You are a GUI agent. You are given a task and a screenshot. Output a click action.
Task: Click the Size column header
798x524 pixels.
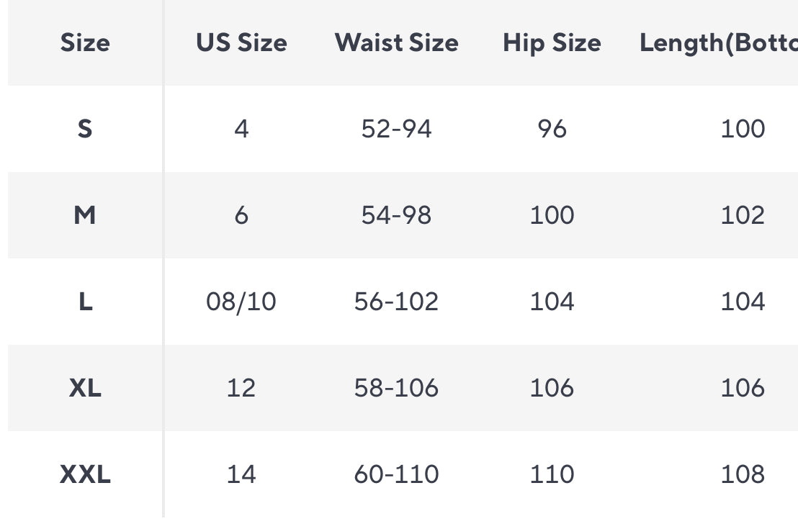coord(85,43)
